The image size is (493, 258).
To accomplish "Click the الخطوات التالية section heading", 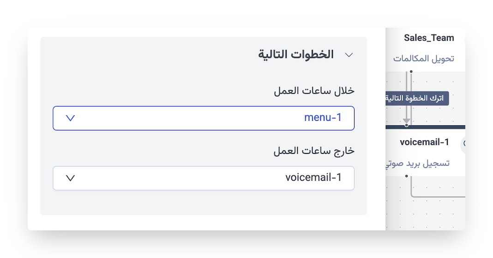I will (x=295, y=54).
